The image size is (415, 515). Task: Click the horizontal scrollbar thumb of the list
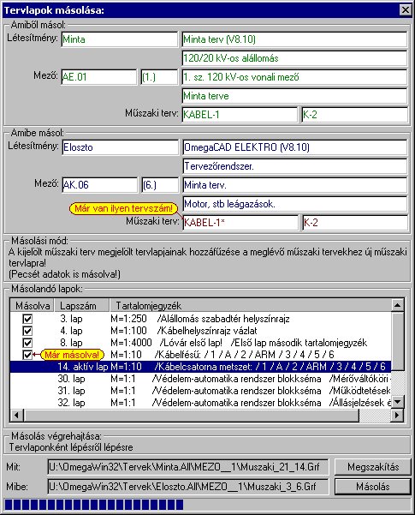point(191,415)
